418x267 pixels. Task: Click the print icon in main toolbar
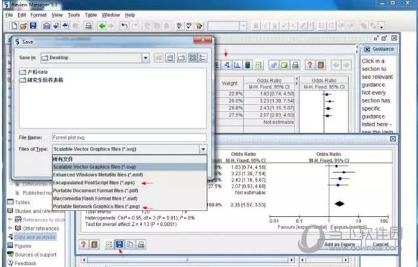click(x=88, y=26)
